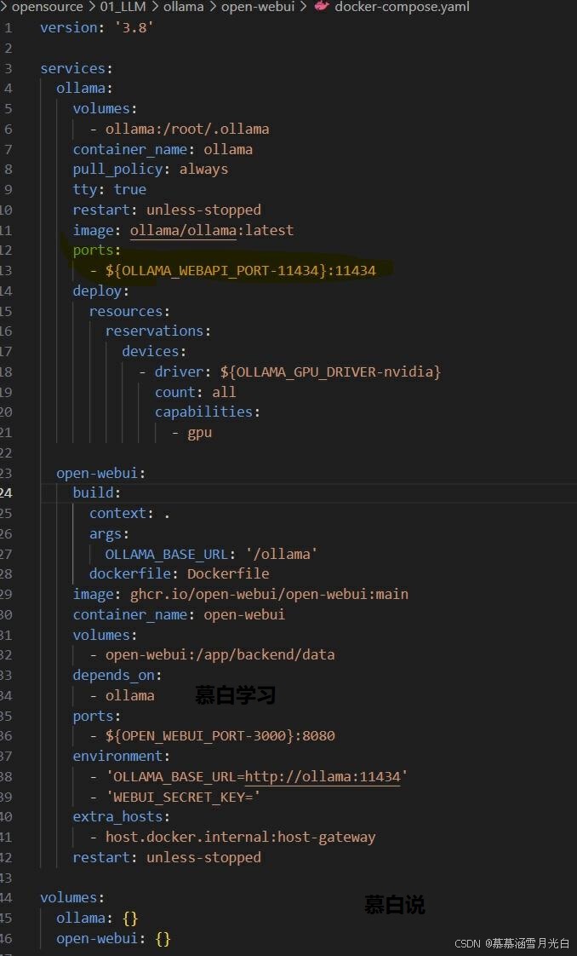
Task: Open the http://ollama:11434 underlined URL
Action: tap(323, 777)
